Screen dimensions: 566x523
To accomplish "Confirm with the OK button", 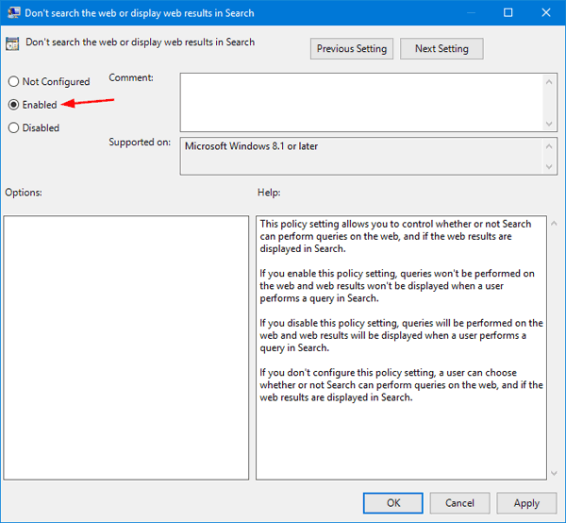I will coord(393,503).
